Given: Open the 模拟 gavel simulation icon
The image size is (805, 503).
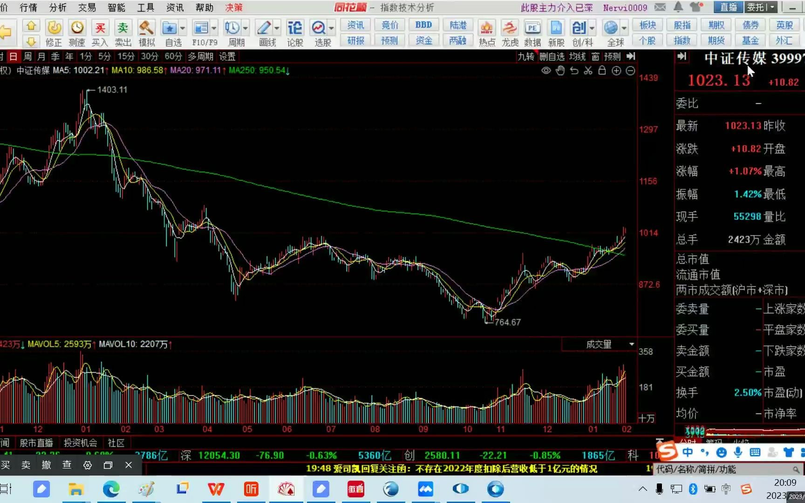Looking at the screenshot, I should tap(146, 28).
